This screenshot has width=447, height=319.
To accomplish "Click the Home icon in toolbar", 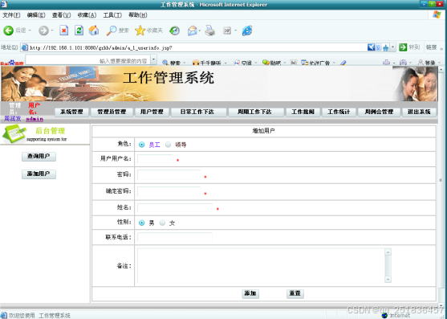I will [94, 31].
